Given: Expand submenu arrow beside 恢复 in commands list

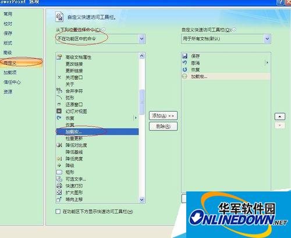Looking at the screenshot, I should [136, 118].
